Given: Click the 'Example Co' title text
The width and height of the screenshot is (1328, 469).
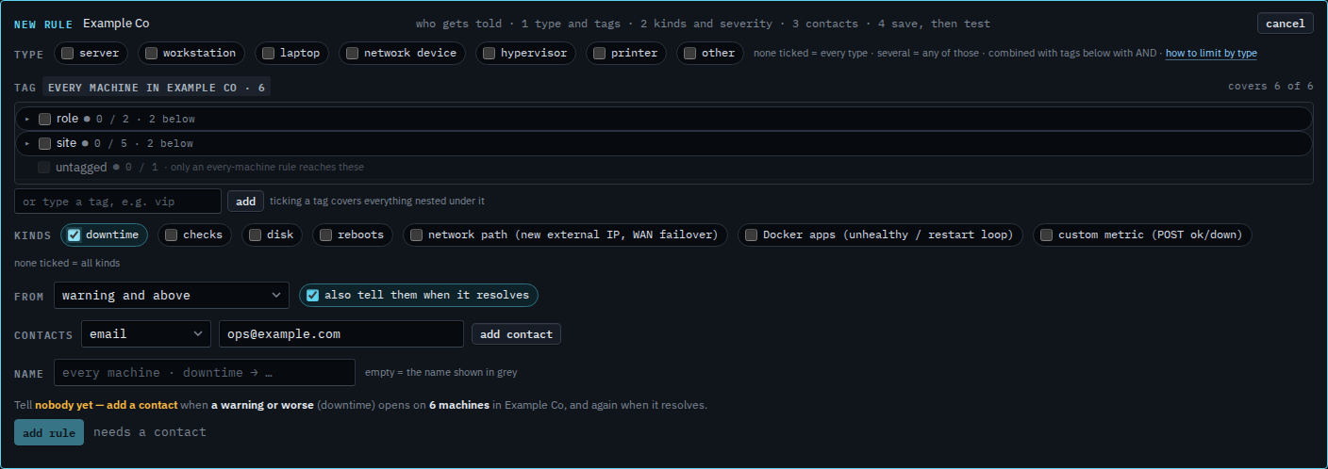Looking at the screenshot, I should [116, 24].
